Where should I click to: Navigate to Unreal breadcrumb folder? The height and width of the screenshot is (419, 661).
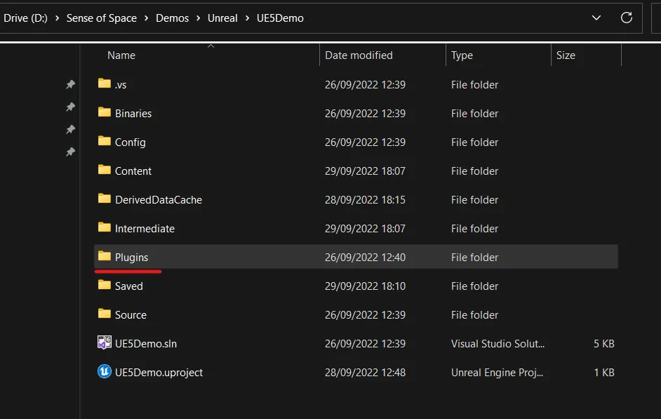point(222,18)
